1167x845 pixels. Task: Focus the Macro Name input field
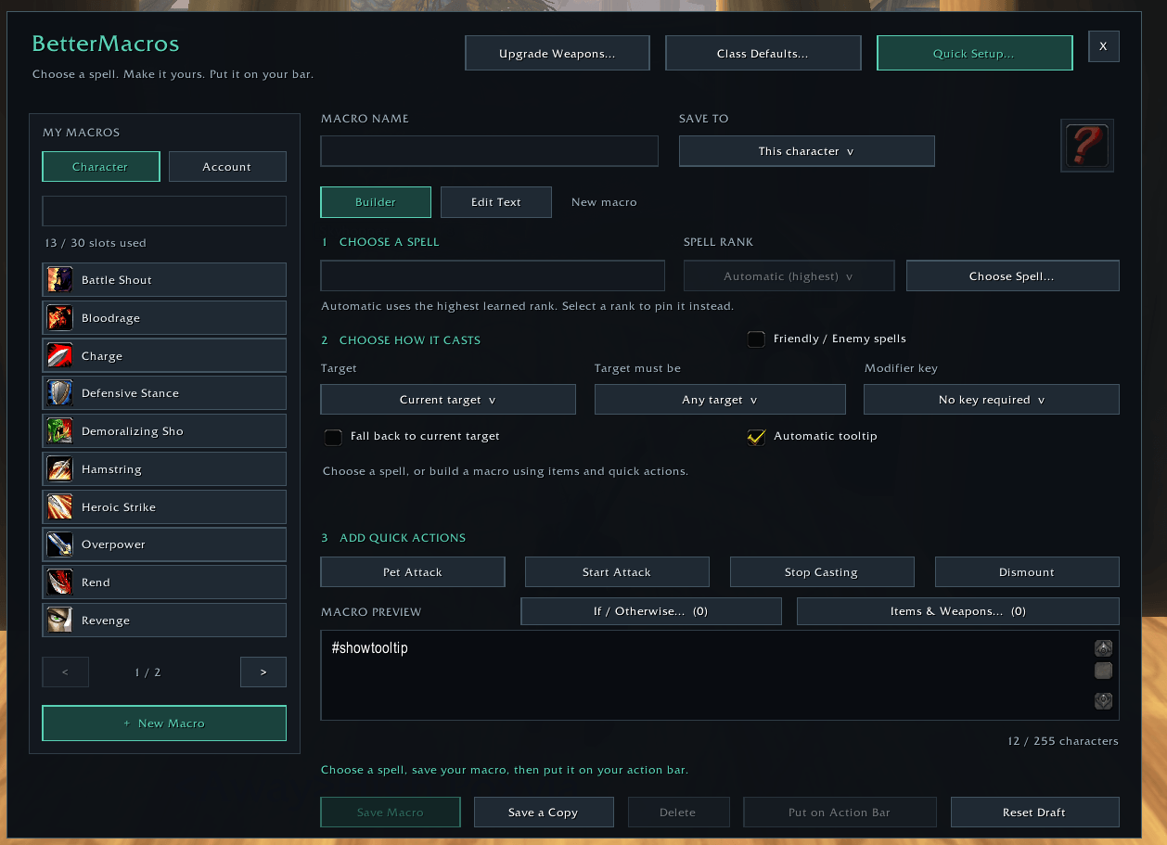click(x=490, y=151)
